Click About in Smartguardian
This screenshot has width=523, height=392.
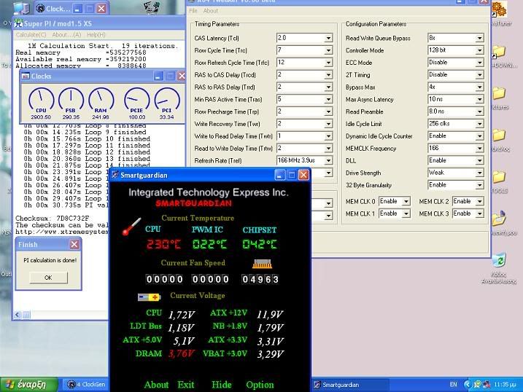click(x=156, y=385)
